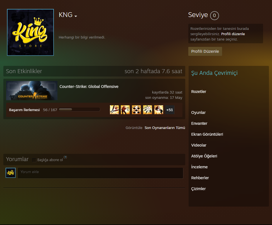Click the 'Herhangi bir bilgi verilmedi.' text
Viewport: 272px width, 225px height.
click(x=82, y=37)
